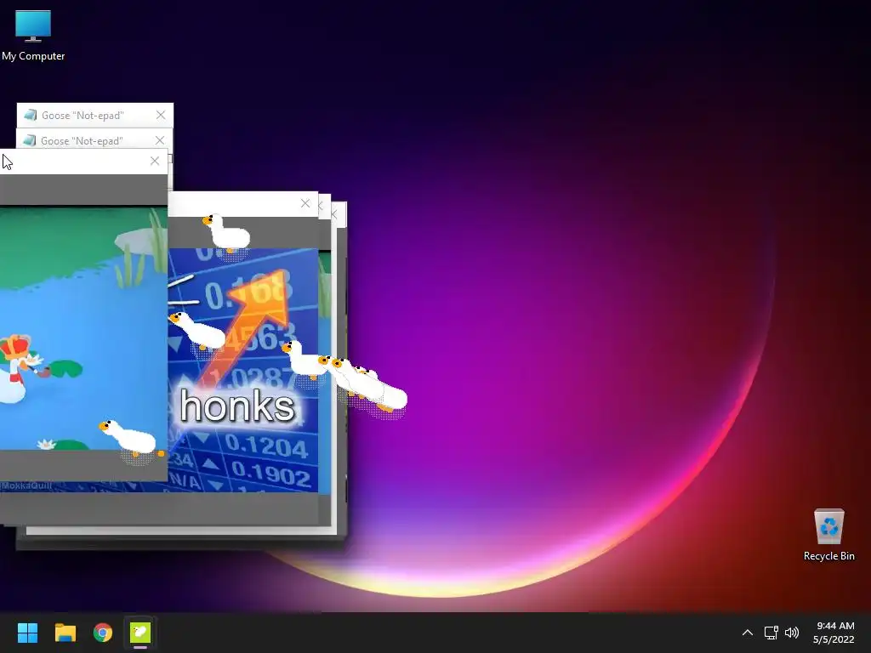Select the topmost Goose "Not-epad" title bar

click(x=95, y=115)
